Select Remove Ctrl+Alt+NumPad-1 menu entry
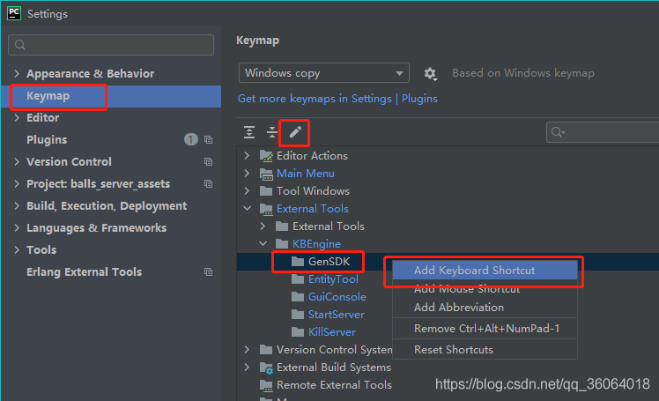659x401 pixels. pos(486,329)
